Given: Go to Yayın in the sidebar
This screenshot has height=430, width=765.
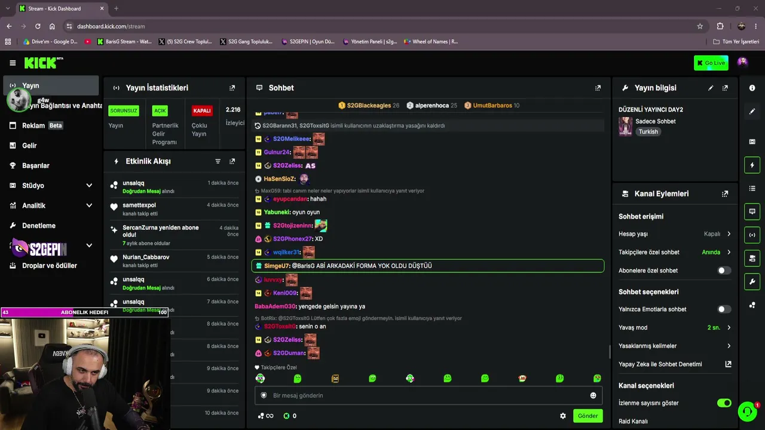Looking at the screenshot, I should [51, 85].
